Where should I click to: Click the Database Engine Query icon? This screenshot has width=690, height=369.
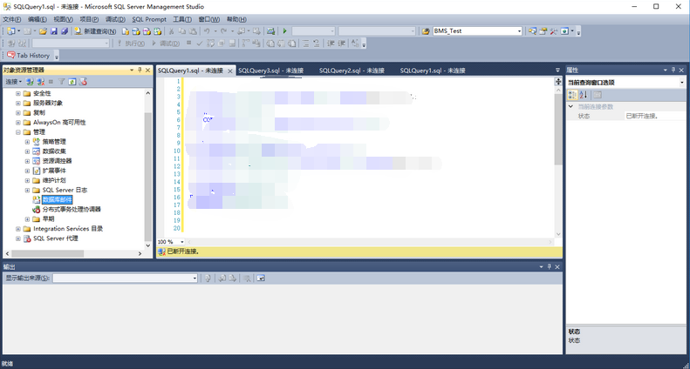tap(126, 31)
